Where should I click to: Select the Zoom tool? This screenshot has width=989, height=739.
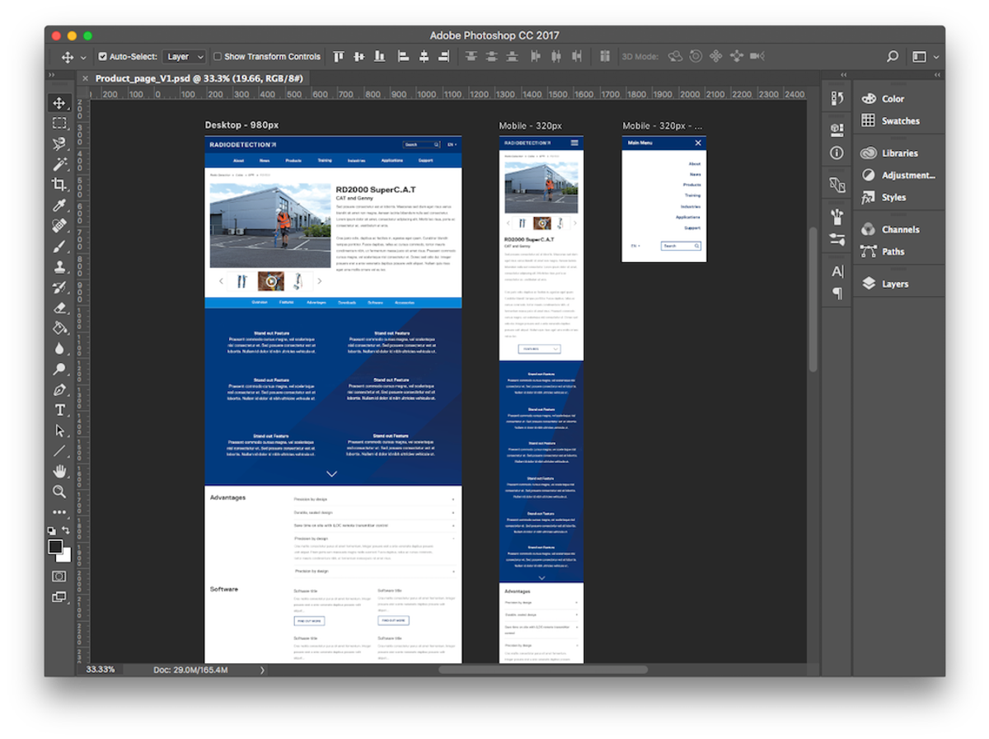[x=59, y=492]
